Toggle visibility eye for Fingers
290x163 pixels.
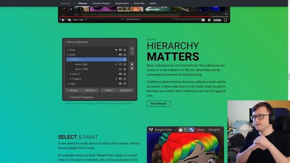(120, 79)
